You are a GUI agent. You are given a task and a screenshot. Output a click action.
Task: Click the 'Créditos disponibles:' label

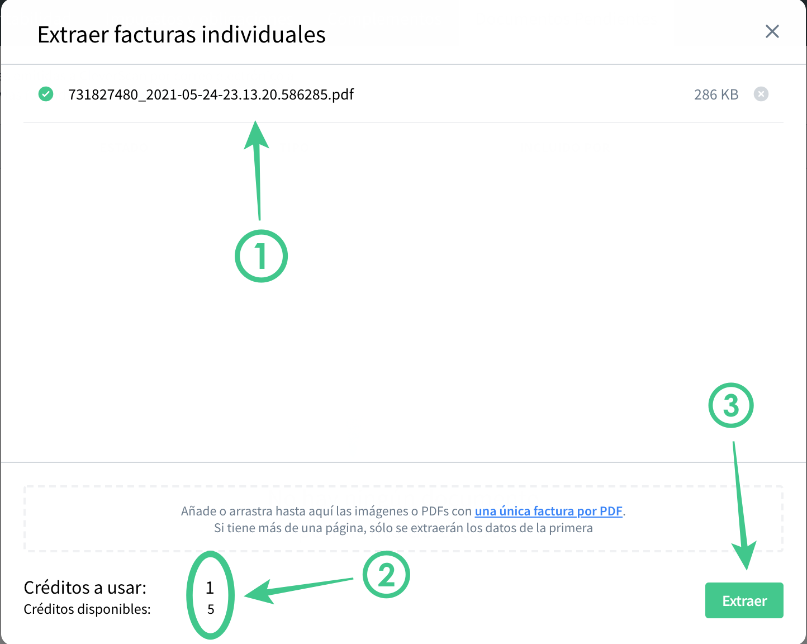pos(87,609)
